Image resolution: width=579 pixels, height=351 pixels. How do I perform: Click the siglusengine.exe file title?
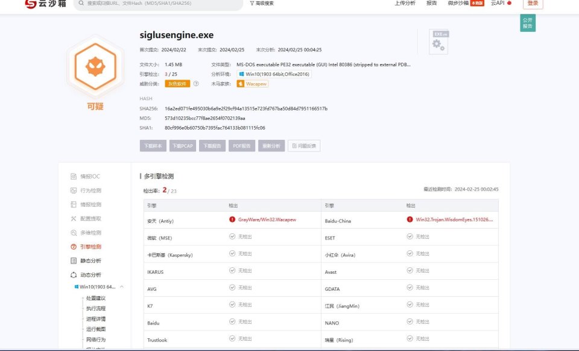(x=177, y=35)
